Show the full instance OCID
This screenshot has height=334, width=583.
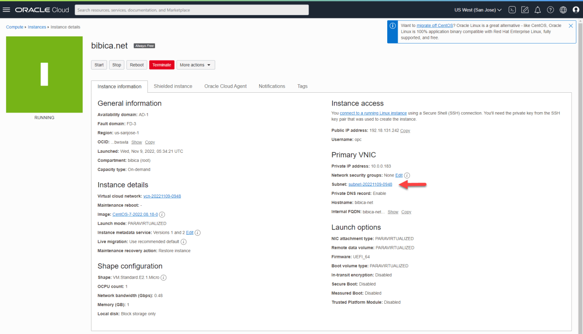(137, 142)
